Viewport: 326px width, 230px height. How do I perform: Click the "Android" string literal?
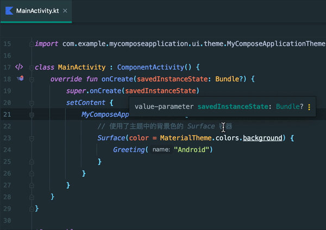point(191,150)
